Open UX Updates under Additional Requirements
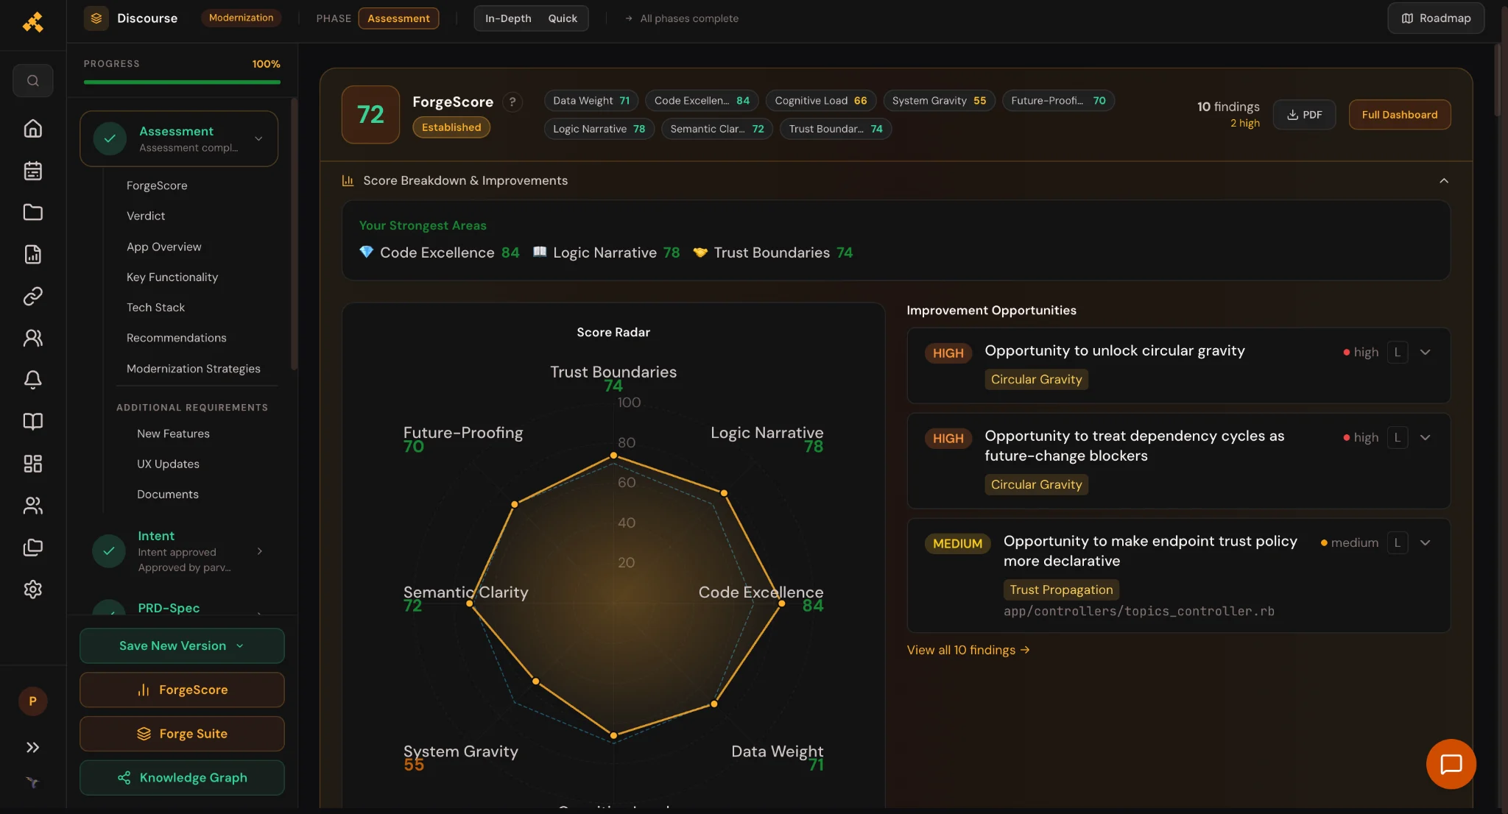The width and height of the screenshot is (1508, 814). coord(168,464)
